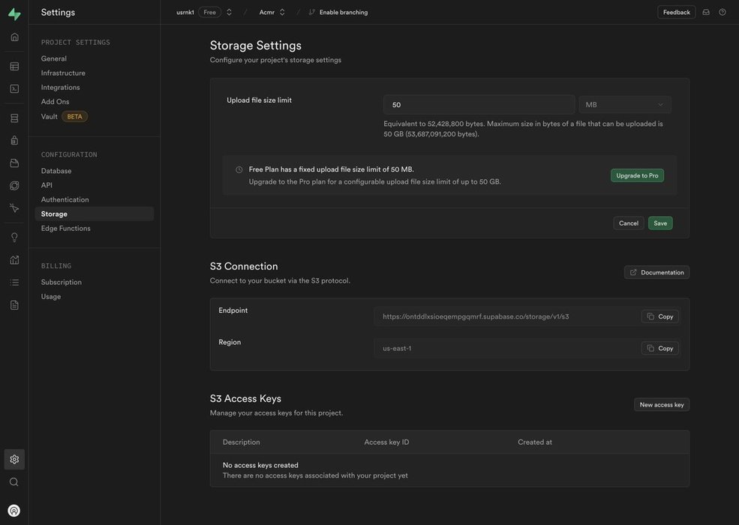739x525 pixels.
Task: Expand the Acmr project switcher
Action: [x=282, y=12]
